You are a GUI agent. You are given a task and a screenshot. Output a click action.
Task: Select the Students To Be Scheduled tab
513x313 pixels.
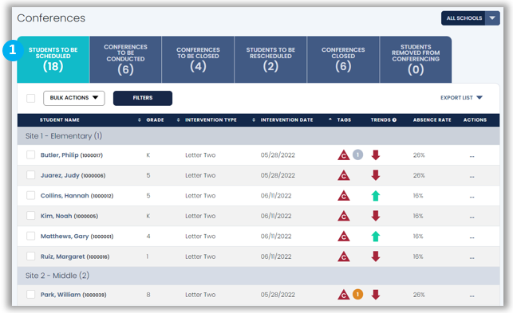tap(53, 59)
